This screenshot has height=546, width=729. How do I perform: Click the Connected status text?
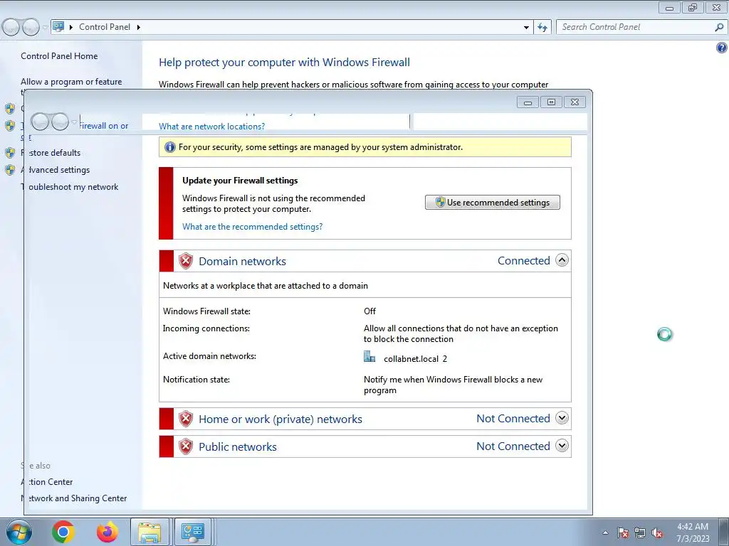click(523, 261)
